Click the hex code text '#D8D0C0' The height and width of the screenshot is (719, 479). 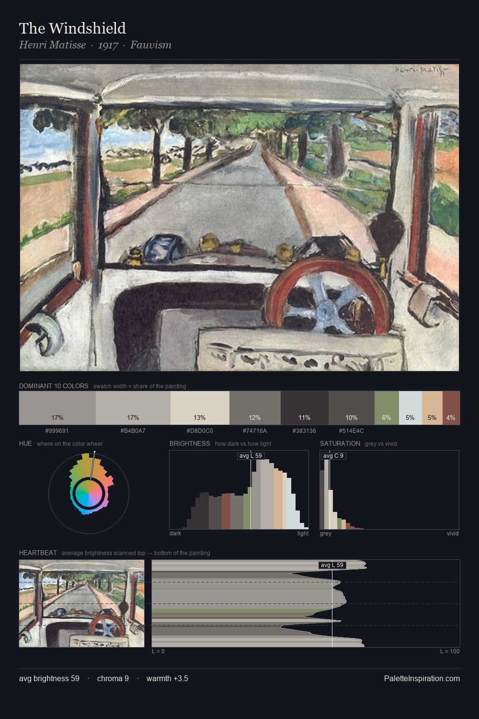click(x=200, y=431)
